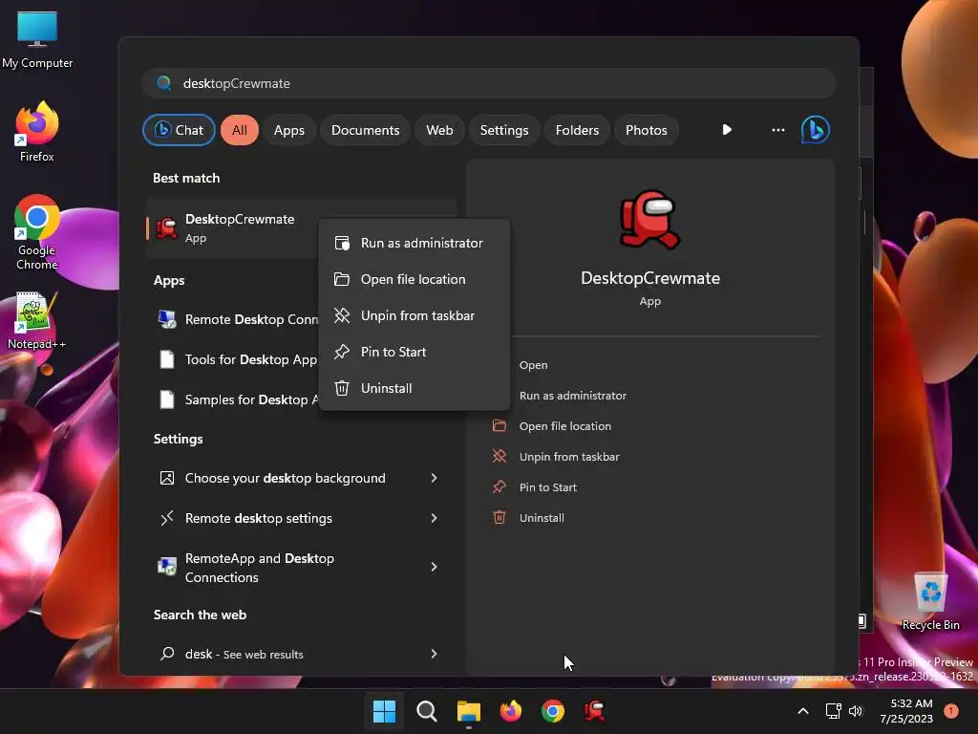Open My Computer desktop icon
Image resolution: width=978 pixels, height=734 pixels.
[37, 40]
